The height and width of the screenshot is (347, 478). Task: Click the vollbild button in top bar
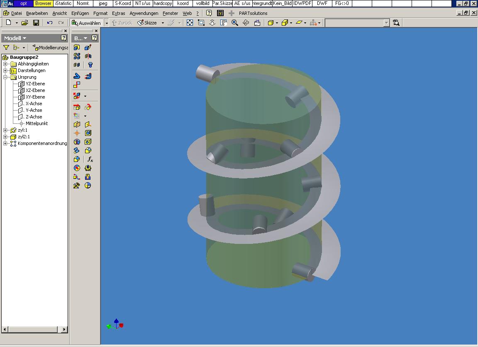tap(202, 3)
